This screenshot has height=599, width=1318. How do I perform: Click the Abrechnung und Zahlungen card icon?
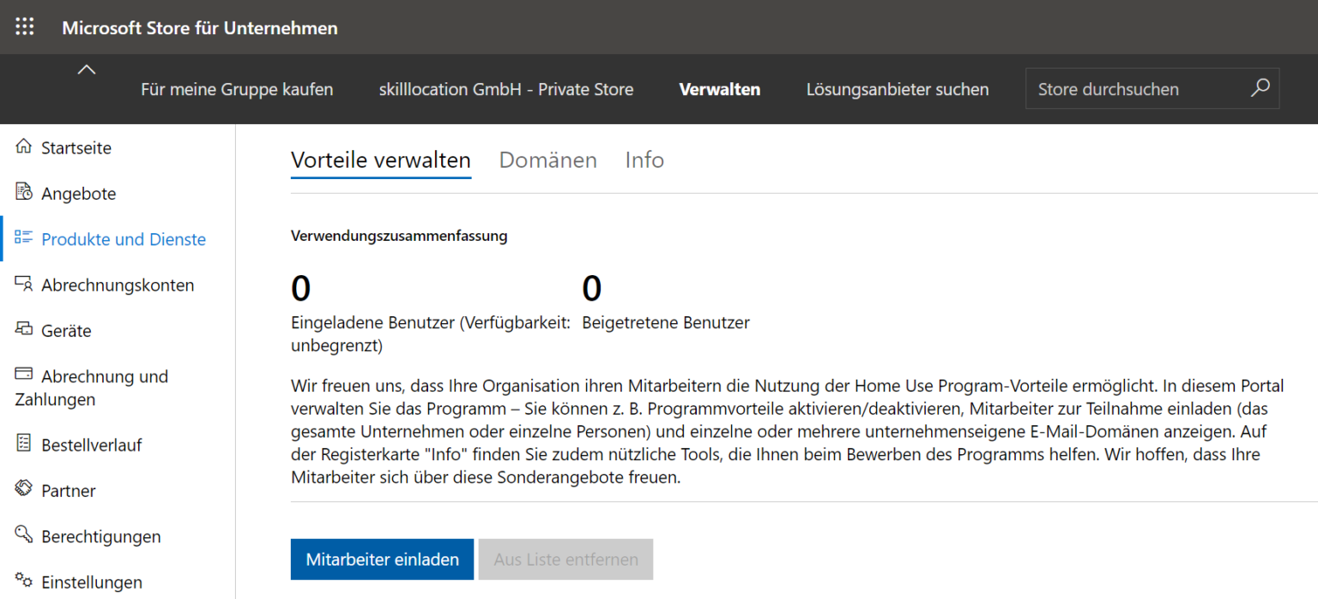point(24,374)
